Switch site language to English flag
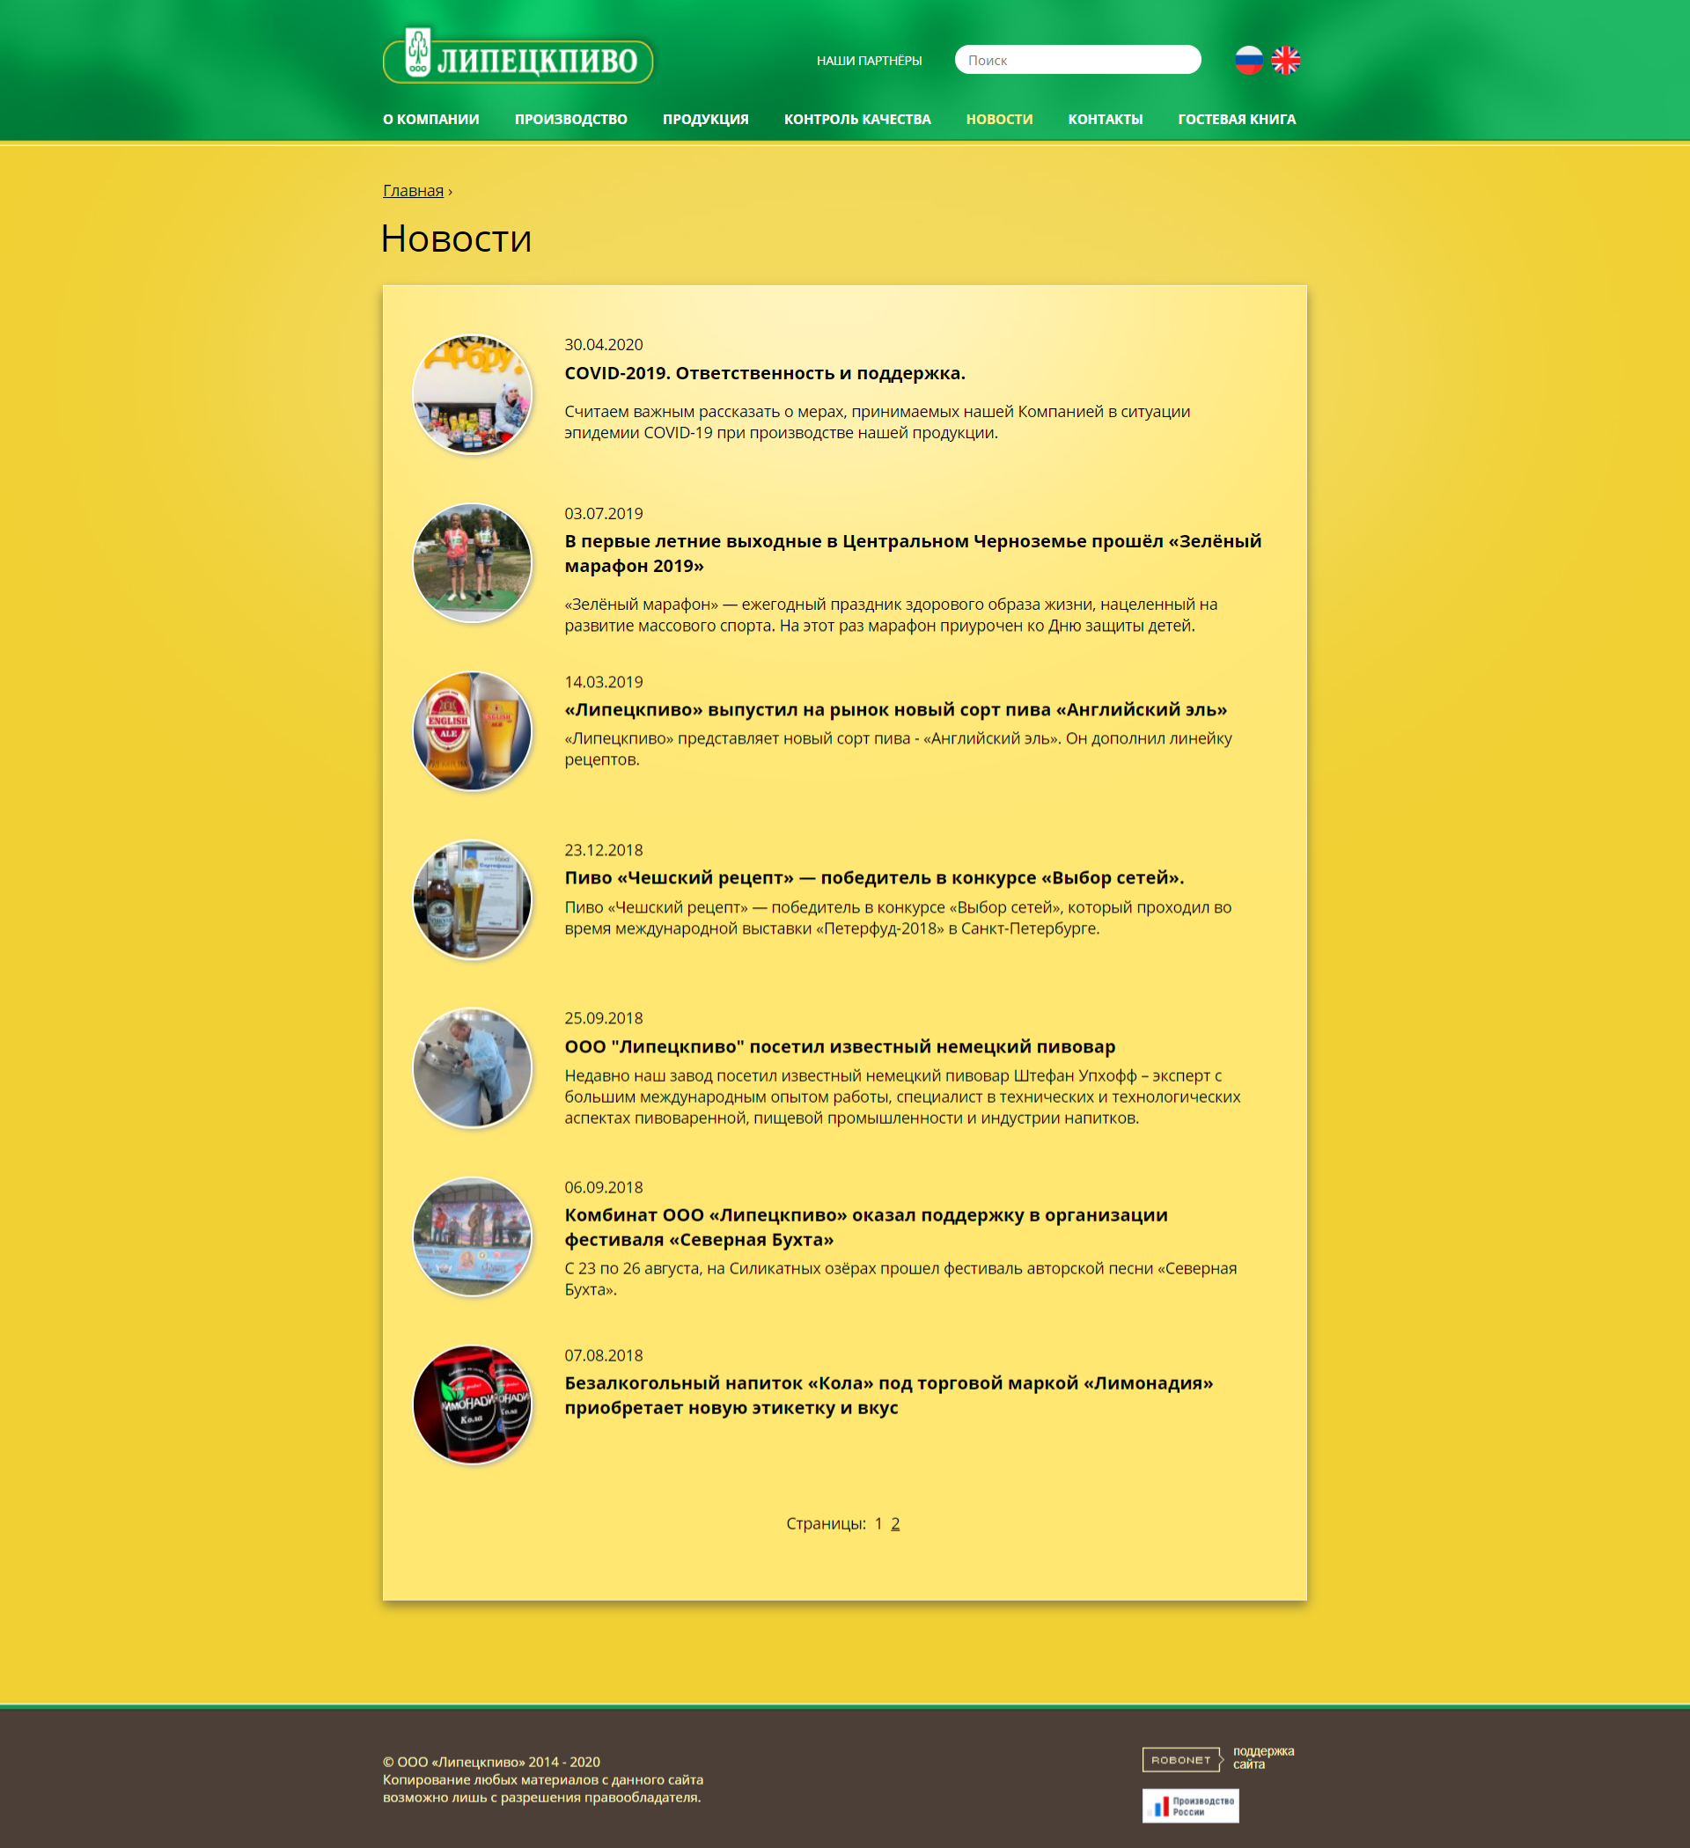 point(1286,61)
